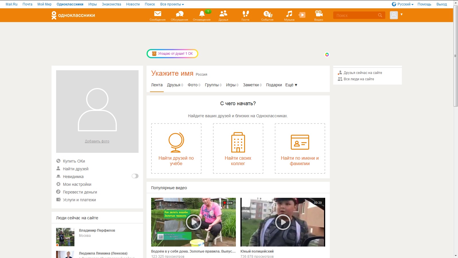The width and height of the screenshot is (458, 258).
Task: Click the Популярные видео heading
Action: [169, 188]
